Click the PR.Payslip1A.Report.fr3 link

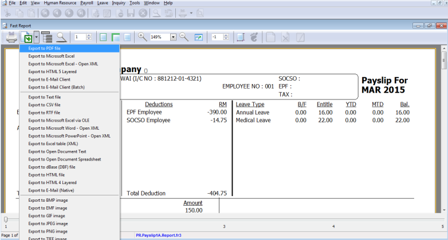tap(158, 235)
